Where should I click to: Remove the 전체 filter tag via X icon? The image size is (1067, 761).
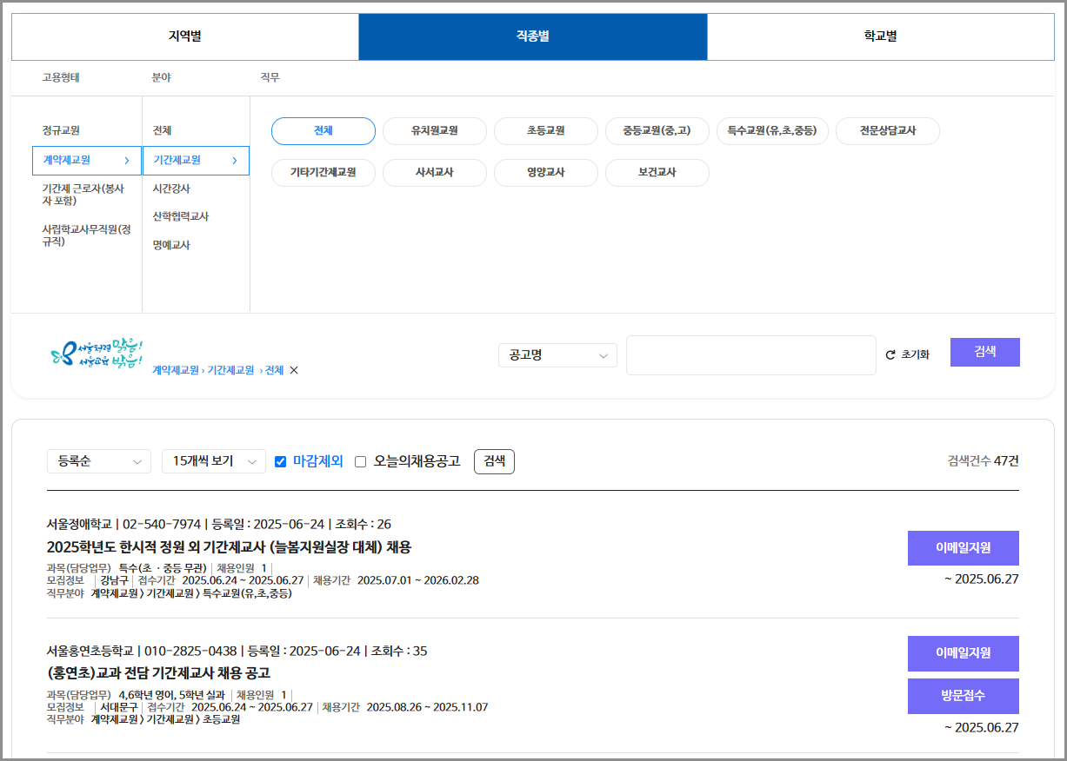(293, 370)
